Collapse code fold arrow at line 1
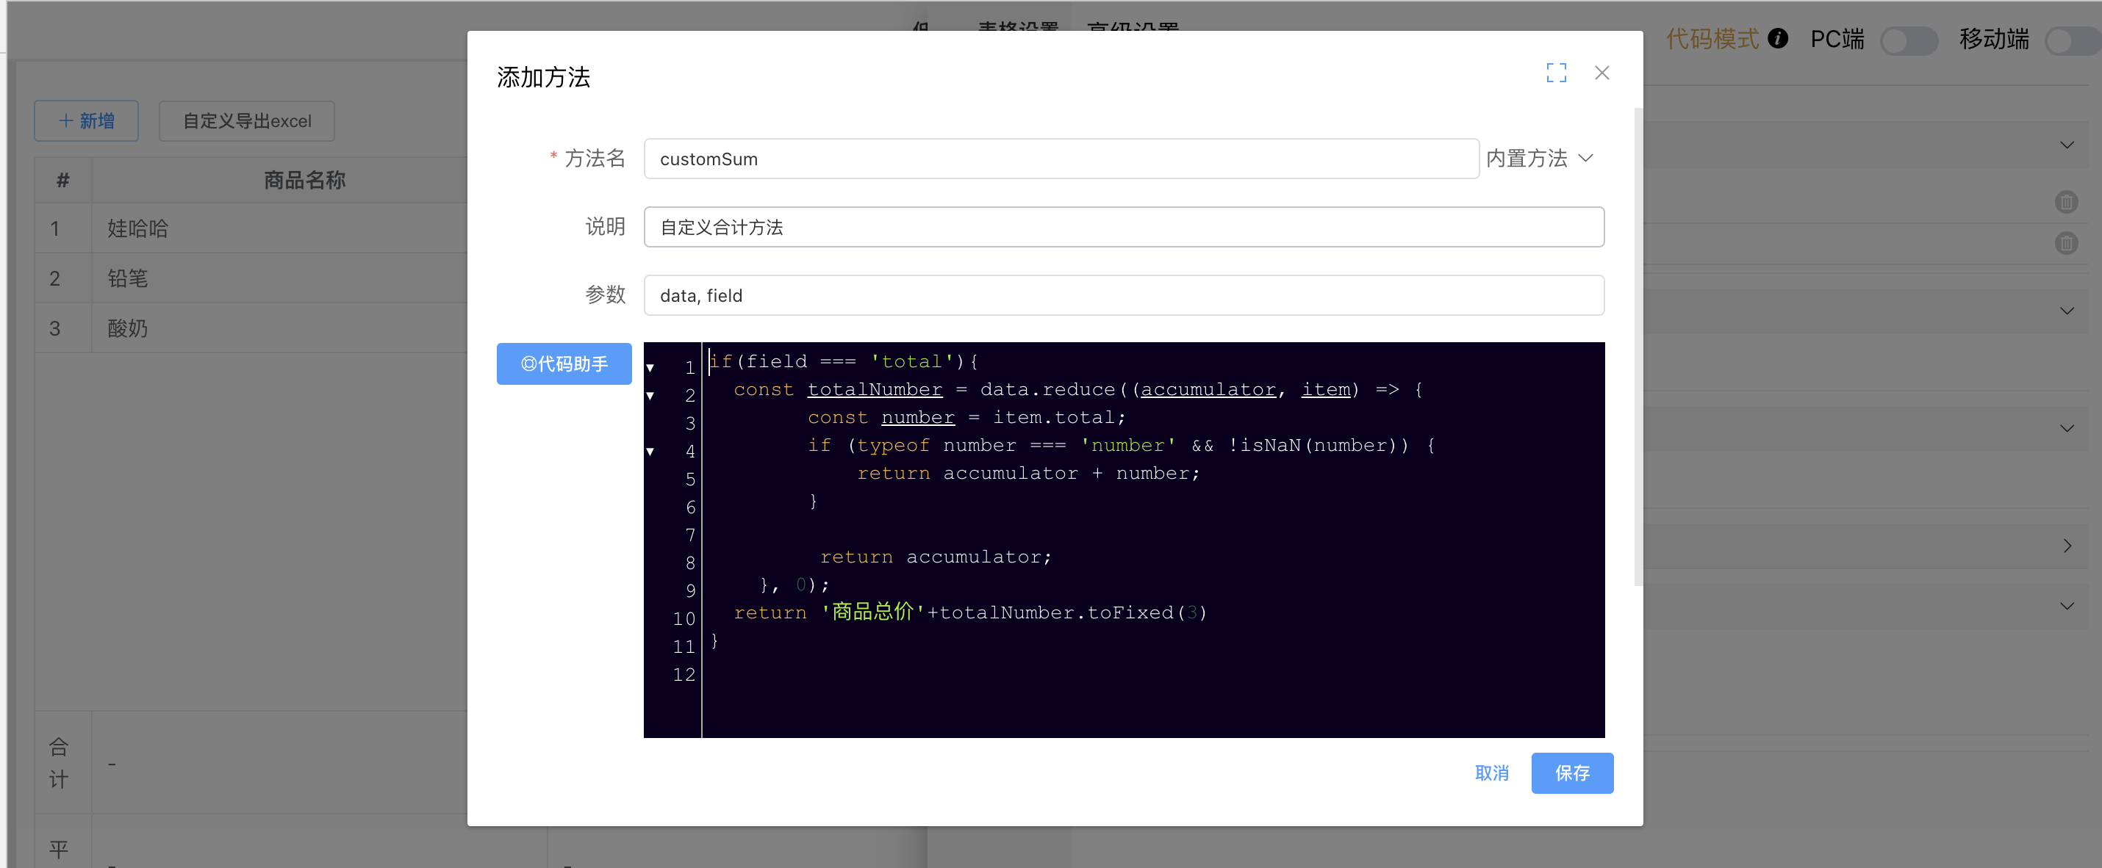 click(x=650, y=368)
